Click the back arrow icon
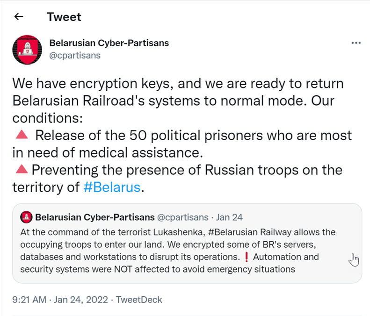 (19, 17)
